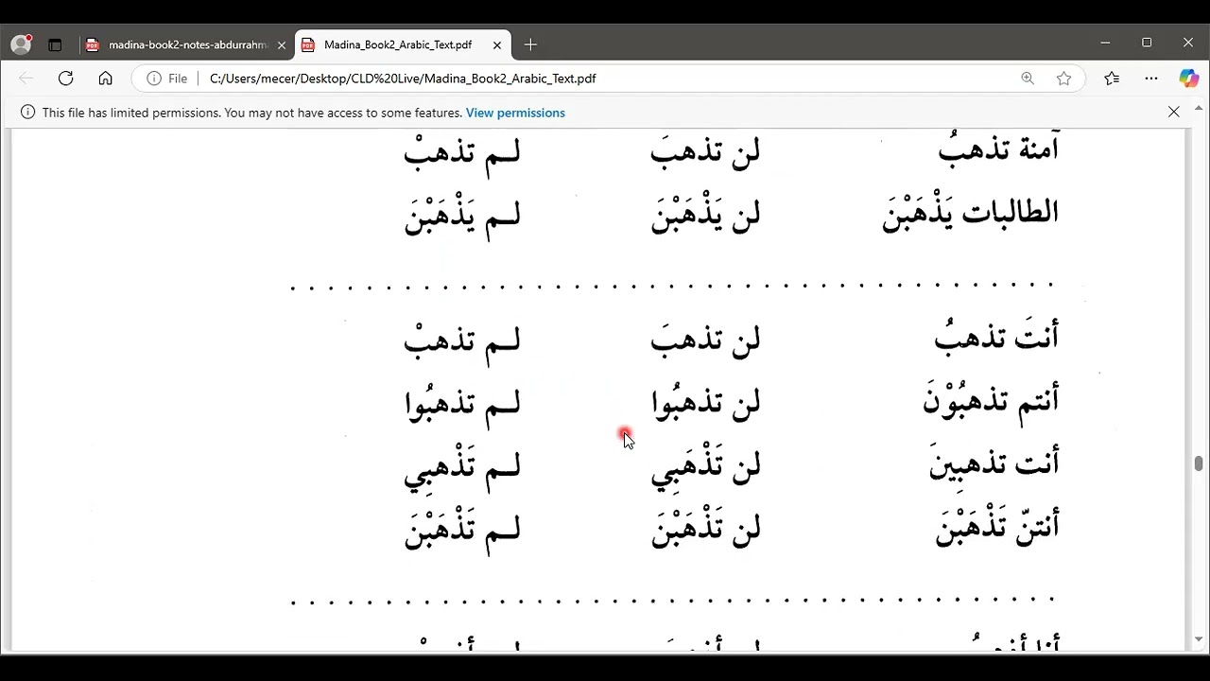Open the Favorites list icon
1210x681 pixels.
(1112, 79)
